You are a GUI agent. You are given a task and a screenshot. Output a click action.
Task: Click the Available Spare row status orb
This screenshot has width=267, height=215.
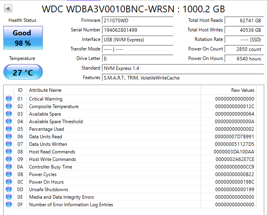click(x=9, y=114)
